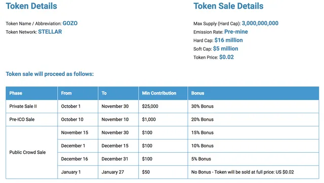This screenshot has width=324, height=183.
Task: Select the Private Sale II row cell
Action: [31, 107]
